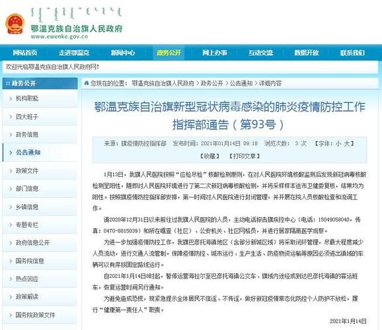Expand chevron next to 公告通知
The width and height of the screenshot is (382, 330).
tap(11, 152)
